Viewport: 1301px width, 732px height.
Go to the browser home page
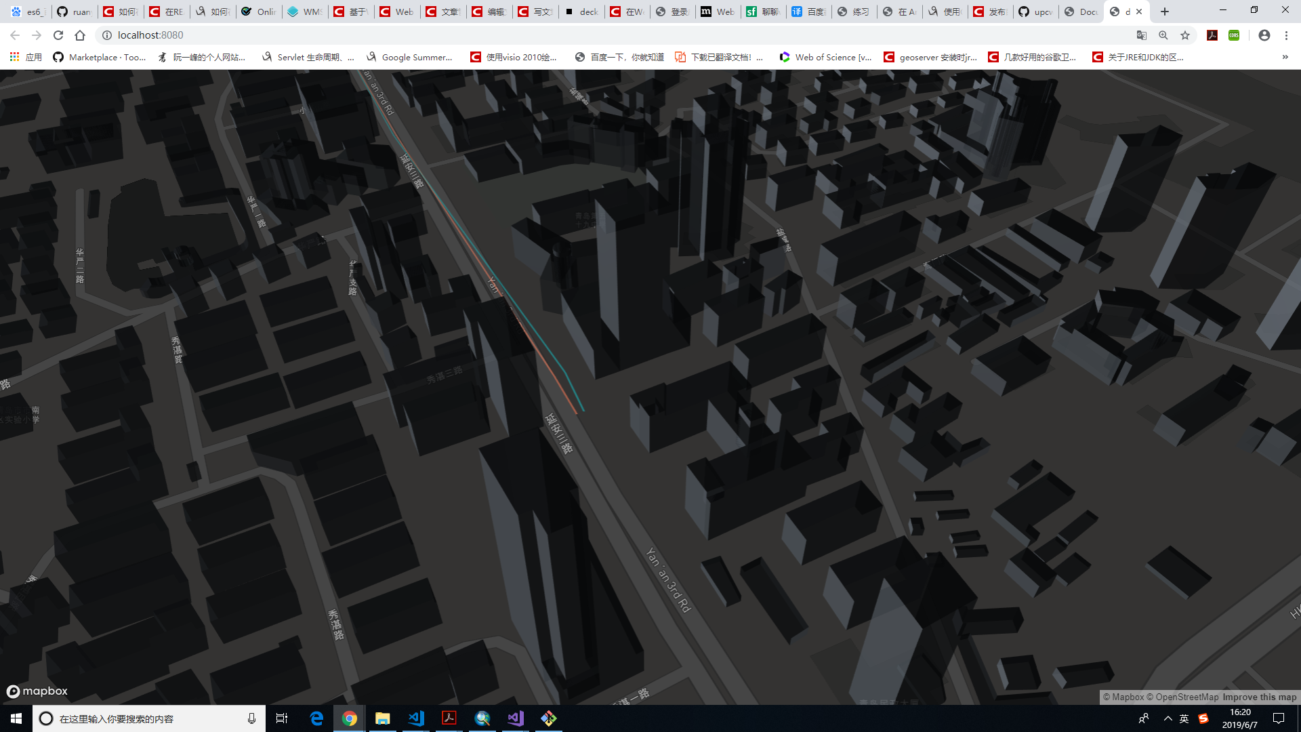click(80, 35)
